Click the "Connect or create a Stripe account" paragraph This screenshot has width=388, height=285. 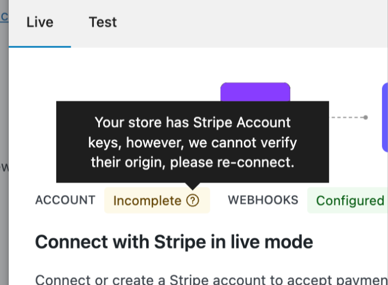pyautogui.click(x=210, y=279)
